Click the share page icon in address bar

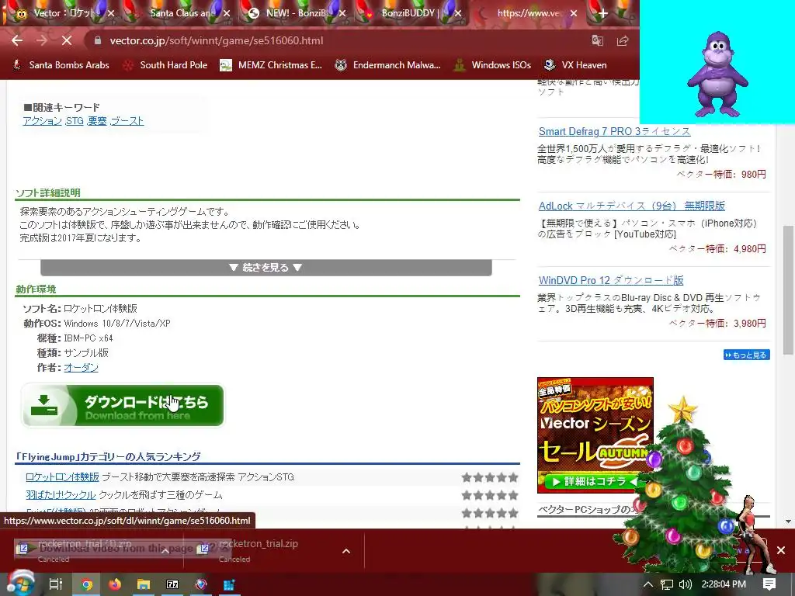click(623, 40)
